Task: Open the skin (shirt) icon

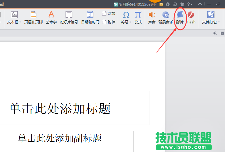Action: coord(182,4)
